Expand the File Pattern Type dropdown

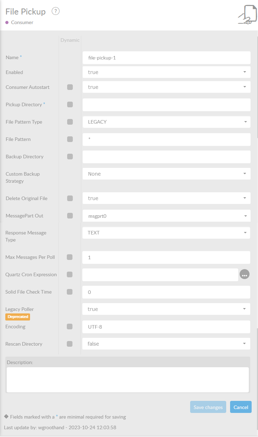166,122
